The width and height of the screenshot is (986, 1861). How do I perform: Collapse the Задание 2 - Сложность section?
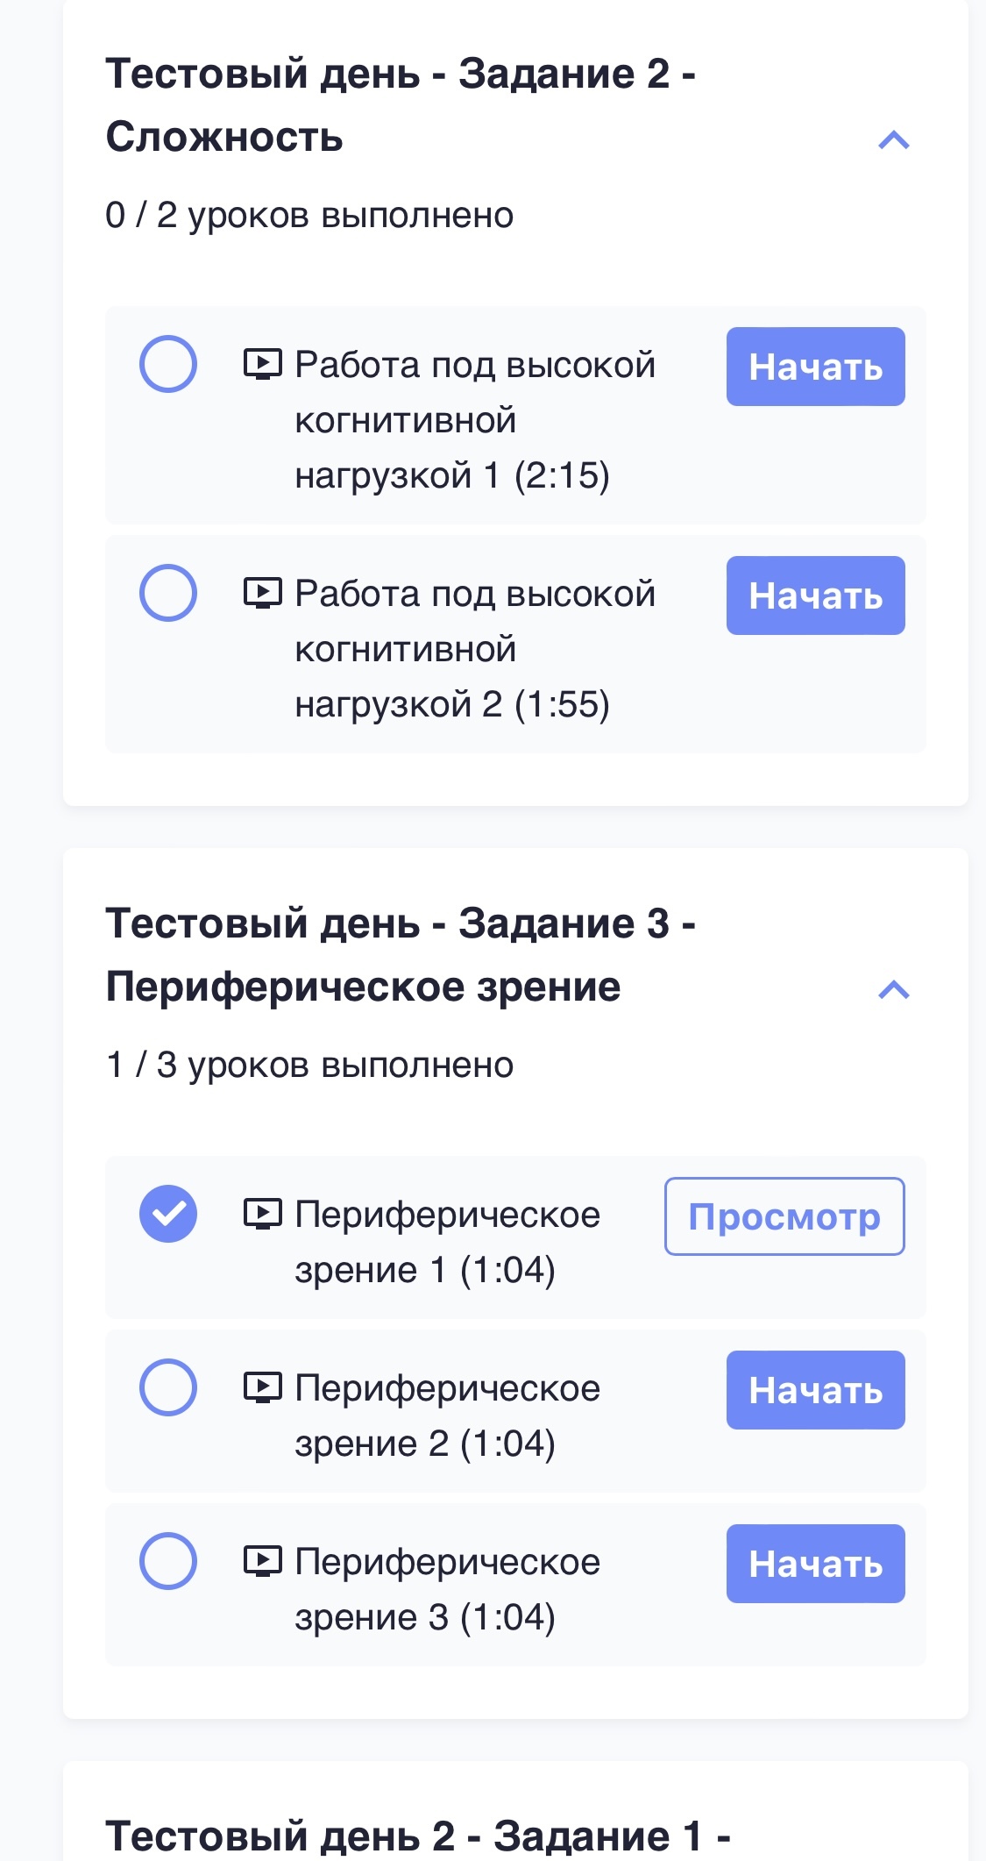point(894,140)
